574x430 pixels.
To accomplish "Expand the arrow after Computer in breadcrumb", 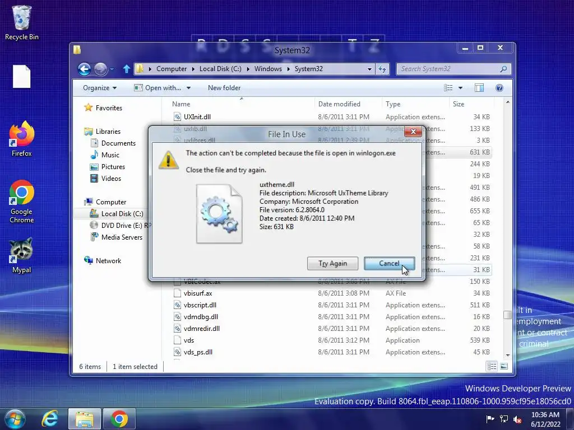I will [193, 69].
